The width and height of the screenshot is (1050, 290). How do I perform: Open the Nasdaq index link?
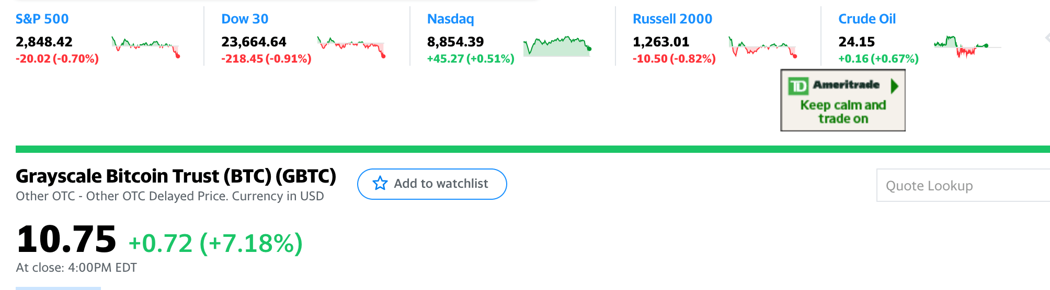click(x=450, y=19)
